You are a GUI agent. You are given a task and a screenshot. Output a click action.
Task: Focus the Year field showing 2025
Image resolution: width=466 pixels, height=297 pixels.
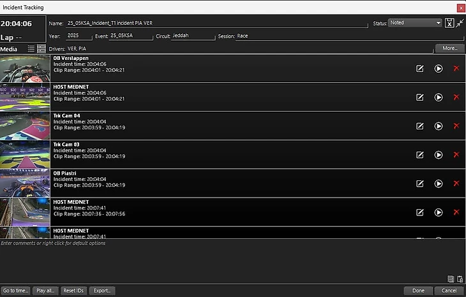point(79,36)
